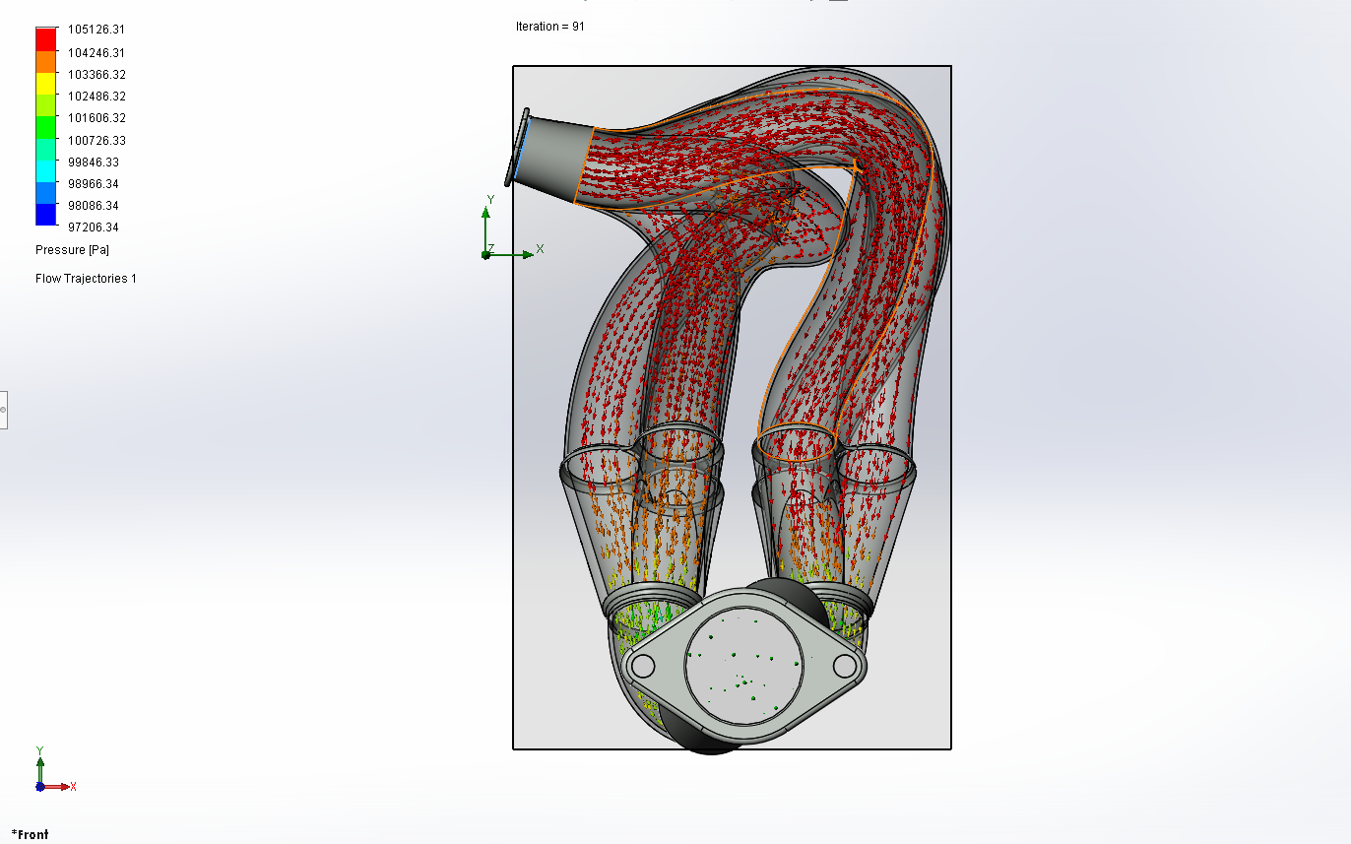This screenshot has height=844, width=1351.
Task: Click the collapsed panel handle on left edge
Action: click(x=3, y=409)
